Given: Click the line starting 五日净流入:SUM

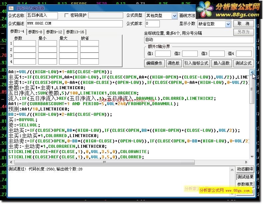Looking at the screenshot, I should click(74, 93).
